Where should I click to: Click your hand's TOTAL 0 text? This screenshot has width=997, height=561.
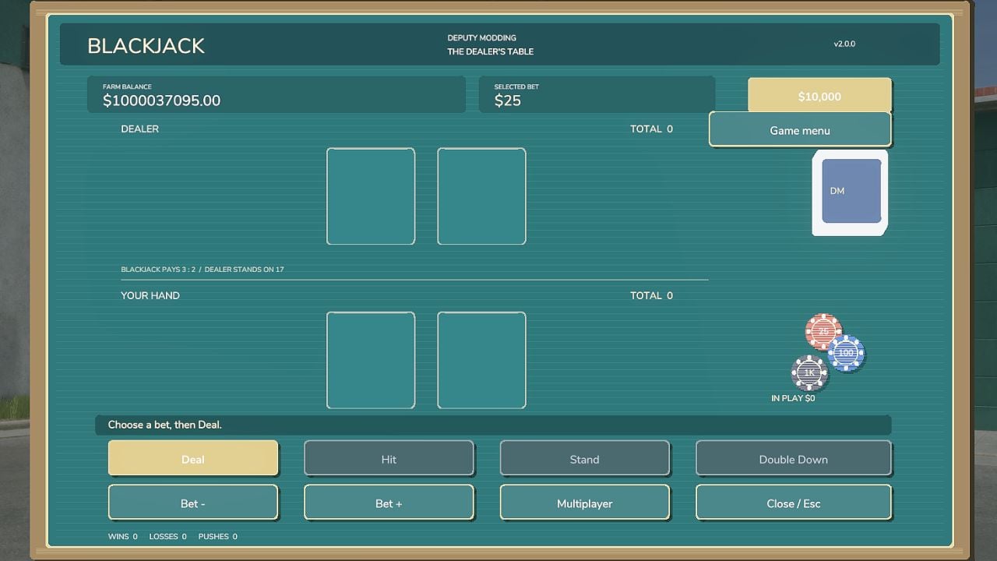point(651,295)
